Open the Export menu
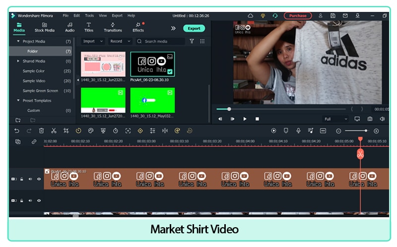 (x=117, y=16)
